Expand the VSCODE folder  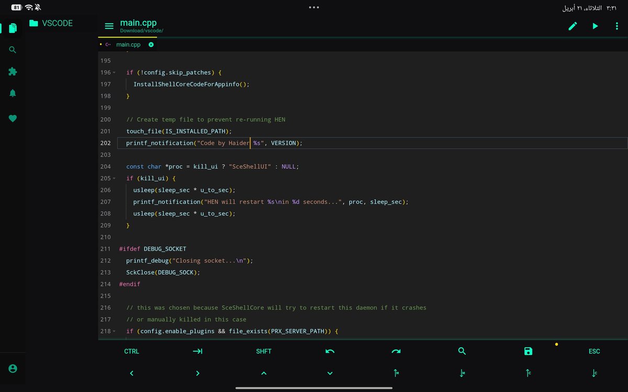(x=51, y=23)
